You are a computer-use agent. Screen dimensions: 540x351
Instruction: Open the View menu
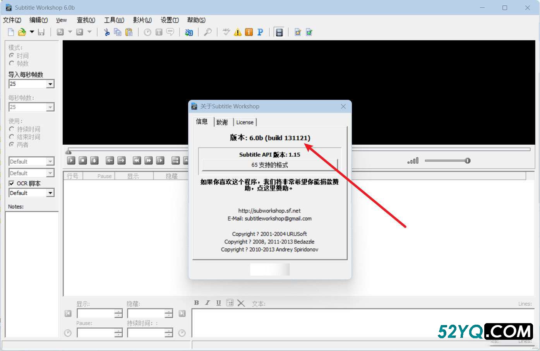tap(62, 20)
